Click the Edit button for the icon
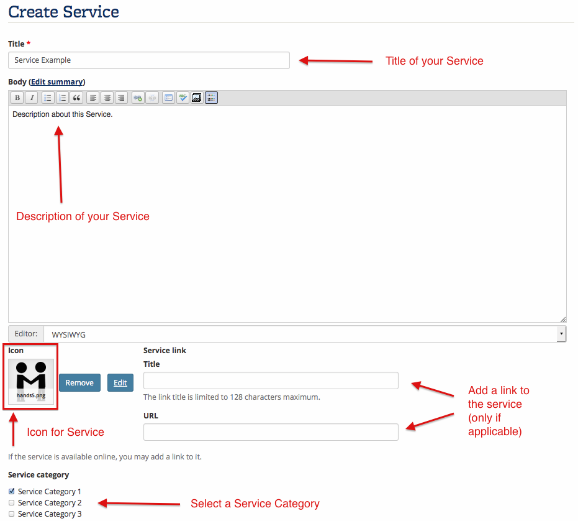The width and height of the screenshot is (578, 521). point(120,383)
